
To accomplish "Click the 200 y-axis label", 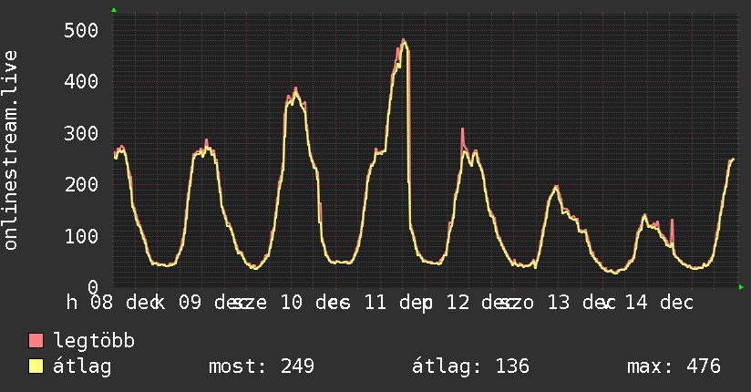I will (81, 184).
